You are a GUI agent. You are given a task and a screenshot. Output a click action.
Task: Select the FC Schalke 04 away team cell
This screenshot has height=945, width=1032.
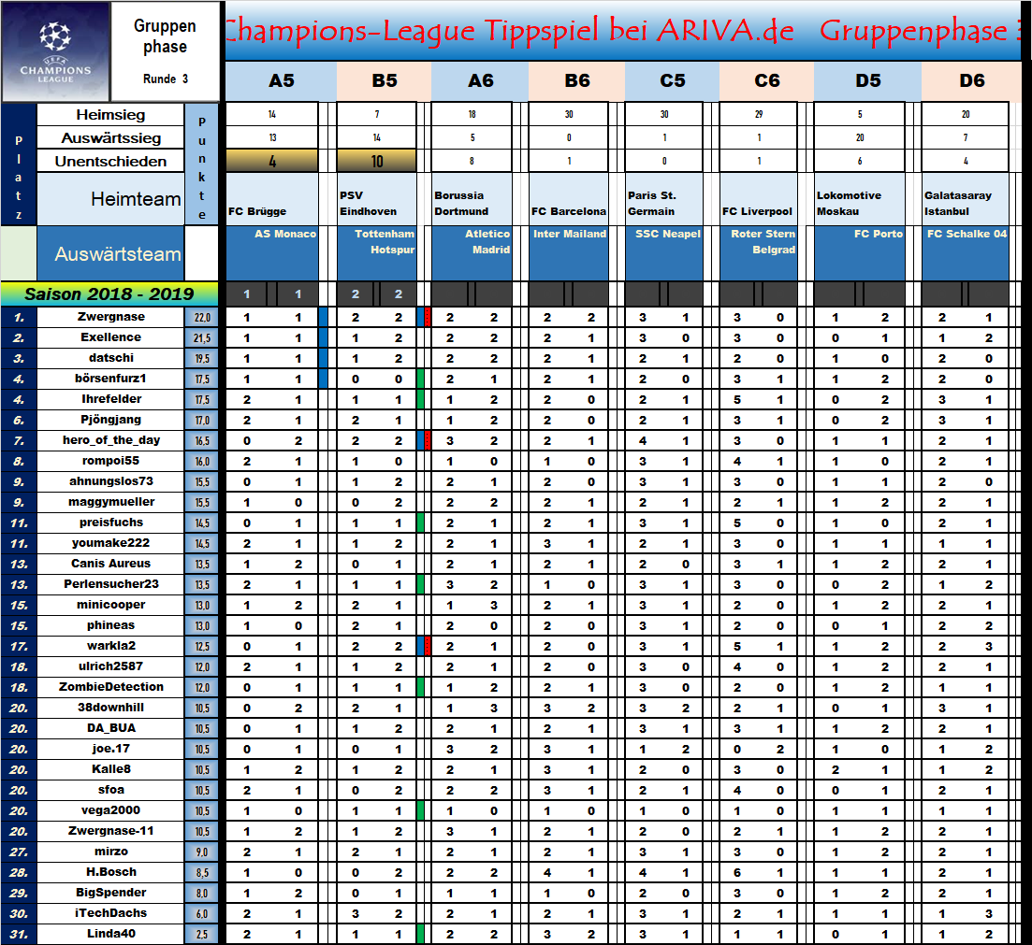tap(966, 253)
